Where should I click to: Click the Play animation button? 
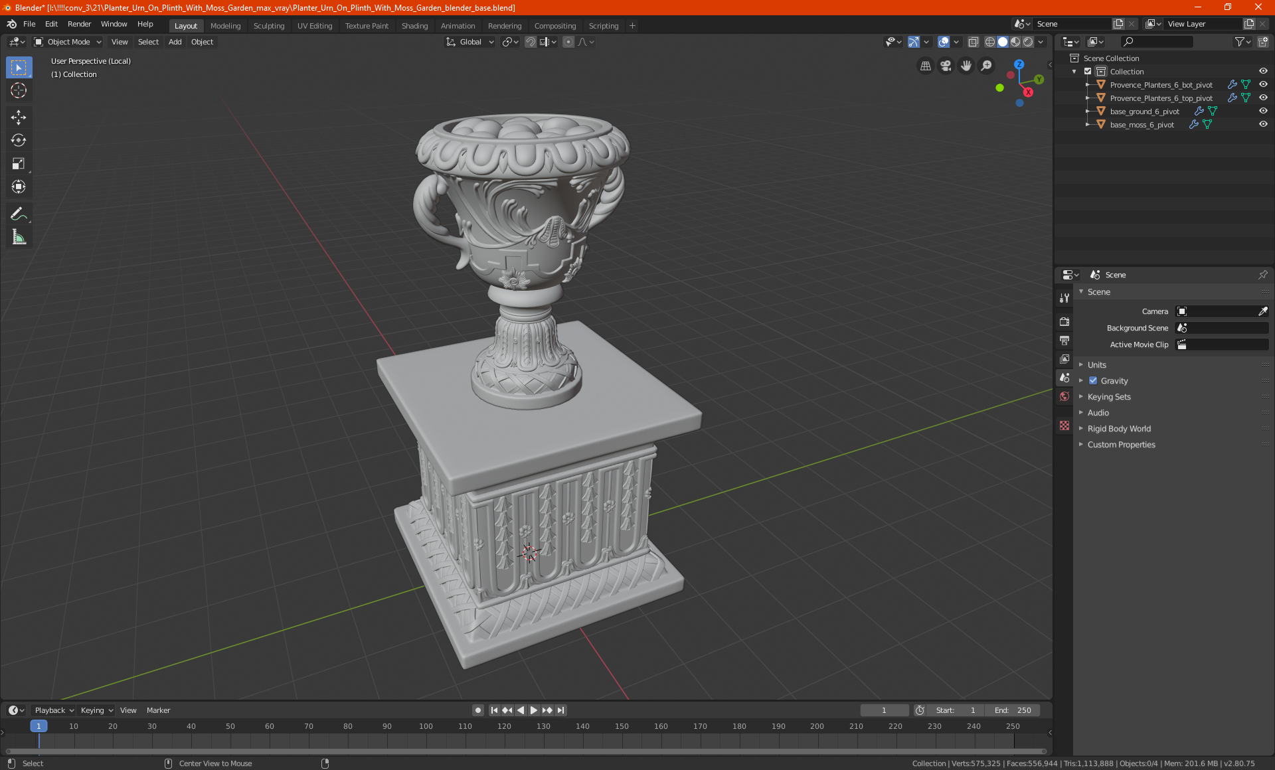tap(533, 710)
